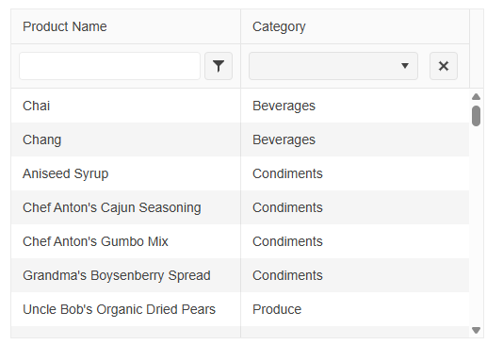Image resolution: width=503 pixels, height=361 pixels.
Task: Click the Beverages cell in Chai row
Action: click(355, 106)
